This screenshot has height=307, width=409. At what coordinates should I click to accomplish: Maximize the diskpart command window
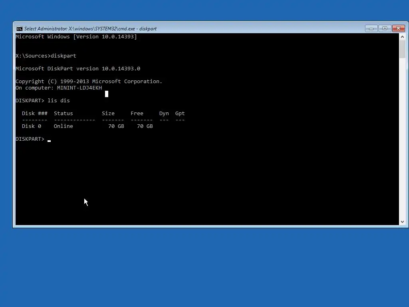tap(385, 28)
